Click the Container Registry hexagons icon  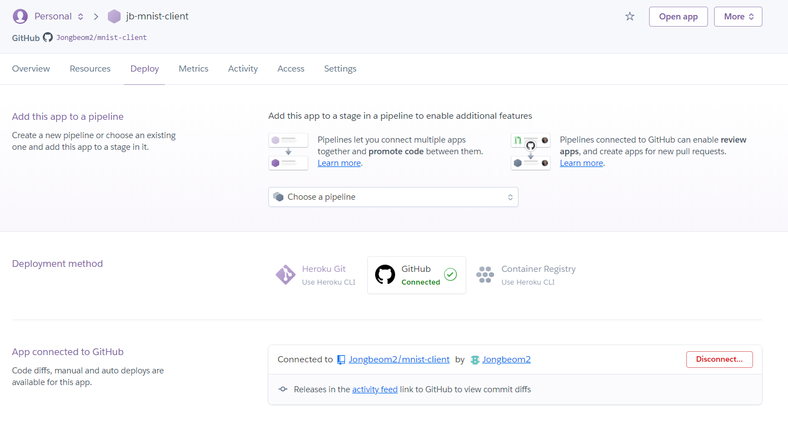coord(485,275)
